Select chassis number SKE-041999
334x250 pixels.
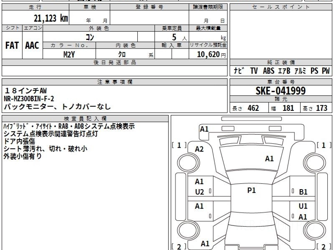pos(281,91)
